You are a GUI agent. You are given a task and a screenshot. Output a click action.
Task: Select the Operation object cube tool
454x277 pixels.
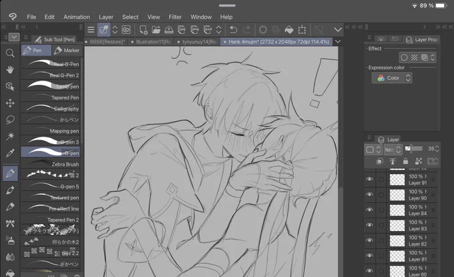point(10,86)
